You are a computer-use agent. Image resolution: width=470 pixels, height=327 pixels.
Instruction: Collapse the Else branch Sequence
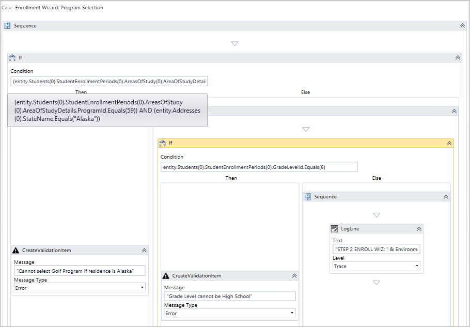click(446, 196)
